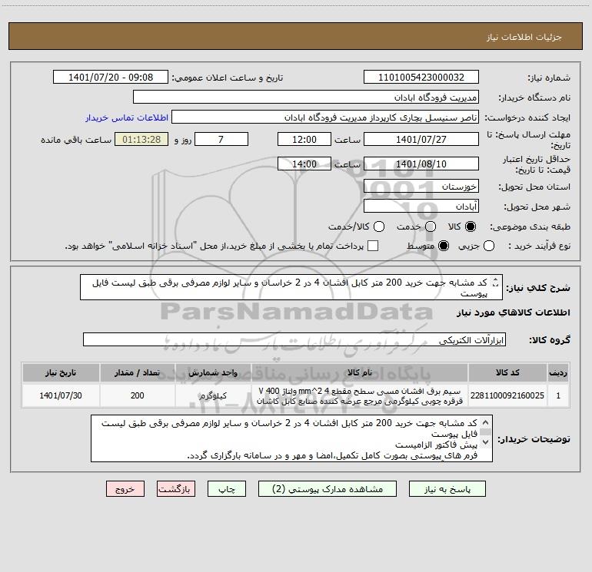This screenshot has height=572, width=592.
Task: Toggle the Islamic treasury payment checkbox
Action: tap(373, 246)
